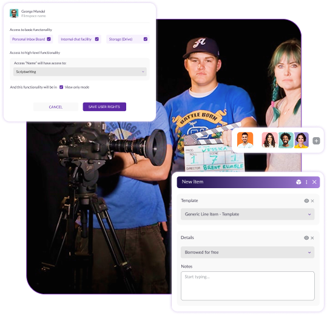Click the Access to high-level functionality label

pos(35,53)
